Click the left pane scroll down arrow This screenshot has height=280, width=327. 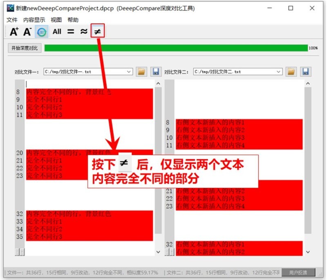158,252
